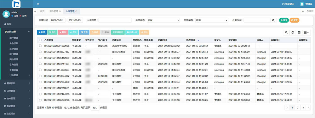
Task: Click the 刷新 refresh button
Action: (310, 11)
